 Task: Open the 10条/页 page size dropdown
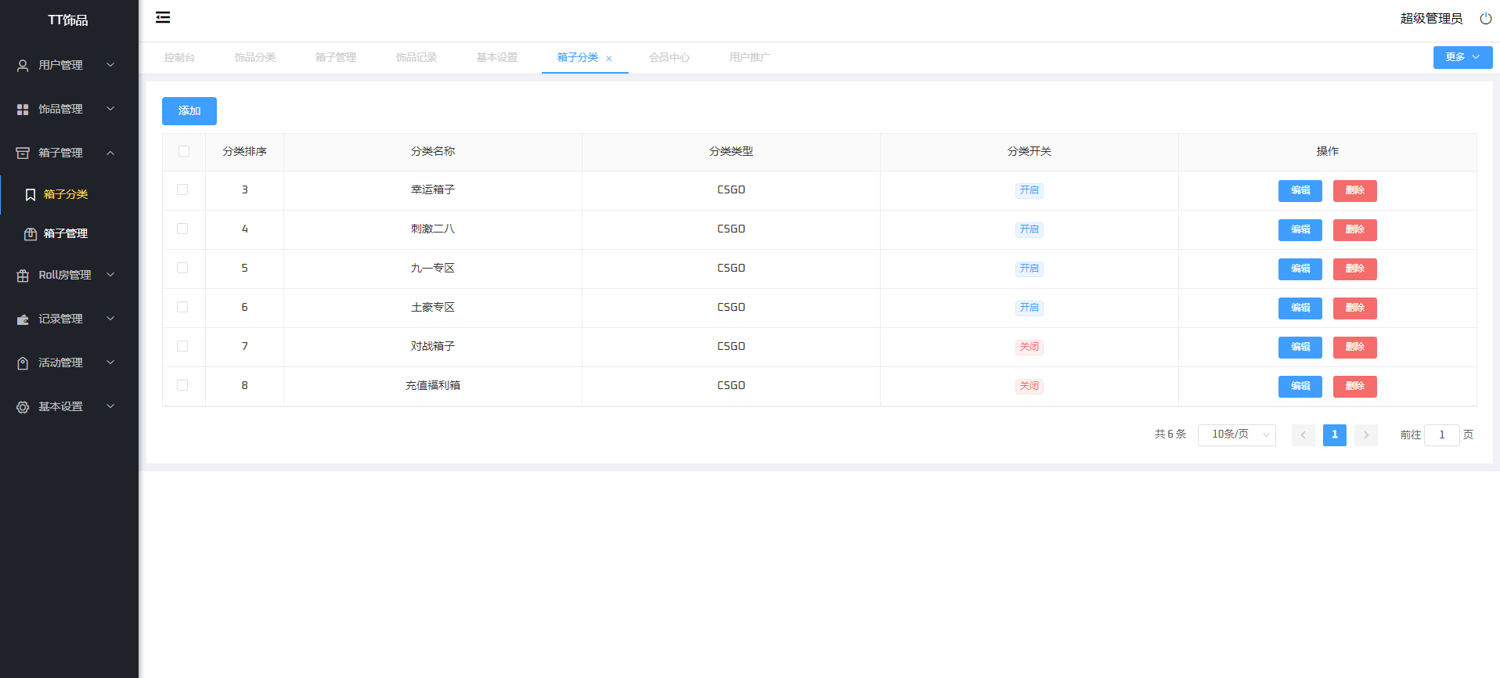(x=1236, y=435)
